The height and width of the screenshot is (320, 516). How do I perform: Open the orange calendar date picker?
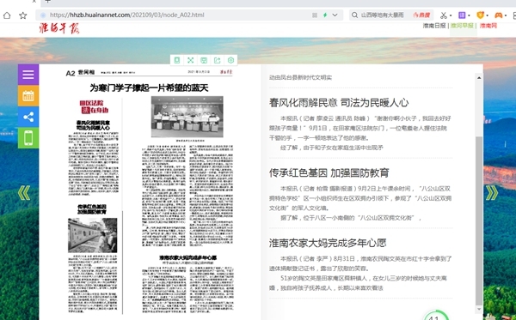pyautogui.click(x=28, y=96)
